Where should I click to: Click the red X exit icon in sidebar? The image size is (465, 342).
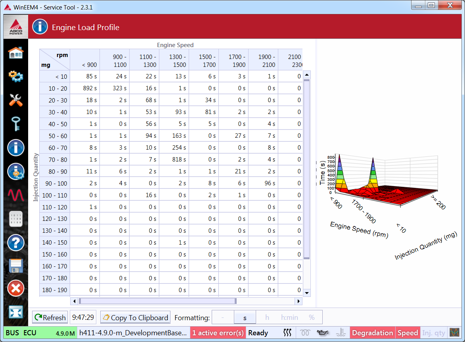pos(16,289)
